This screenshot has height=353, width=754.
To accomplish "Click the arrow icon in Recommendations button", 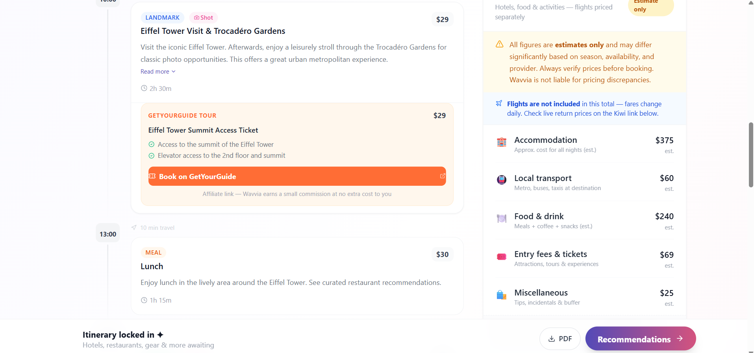I will 680,338.
